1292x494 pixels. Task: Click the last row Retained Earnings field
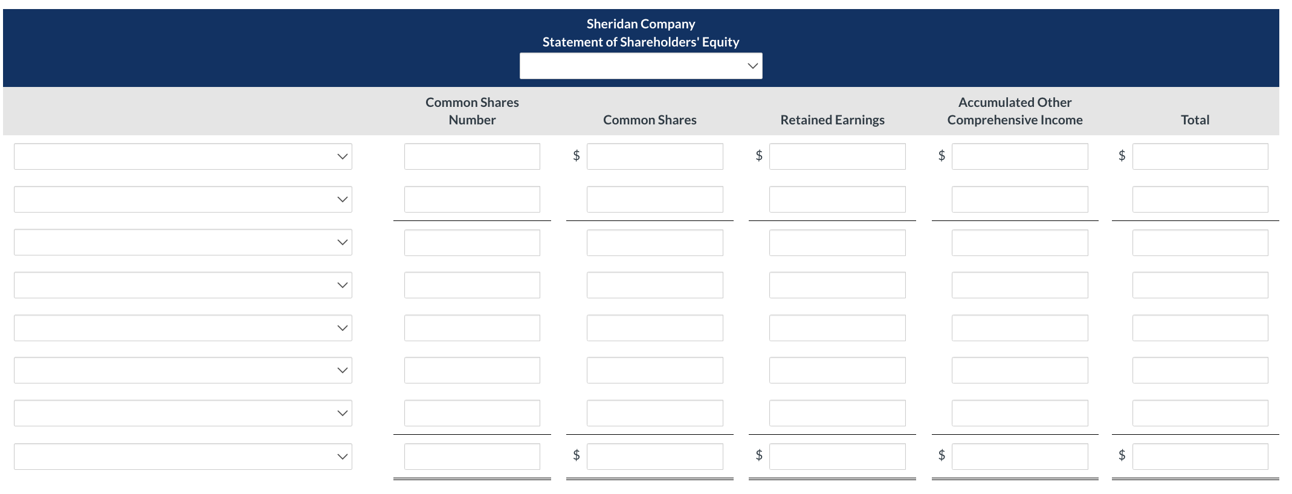pos(837,456)
